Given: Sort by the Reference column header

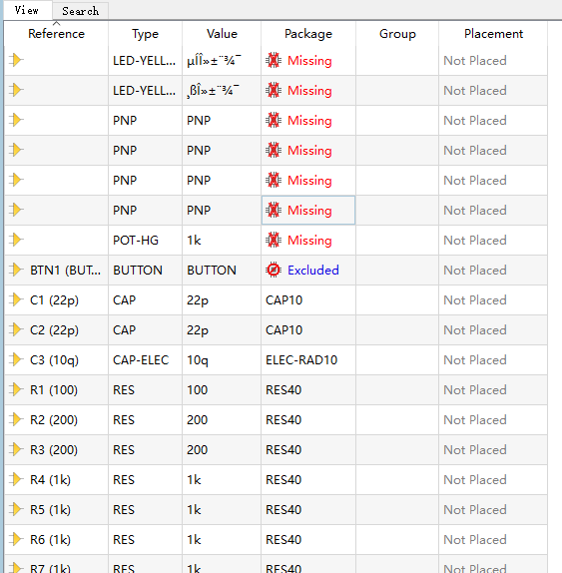Looking at the screenshot, I should pyautogui.click(x=56, y=34).
